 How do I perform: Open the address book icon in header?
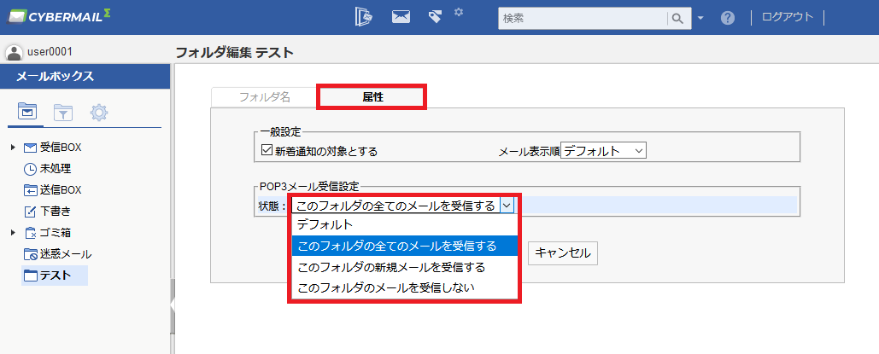pyautogui.click(x=364, y=17)
